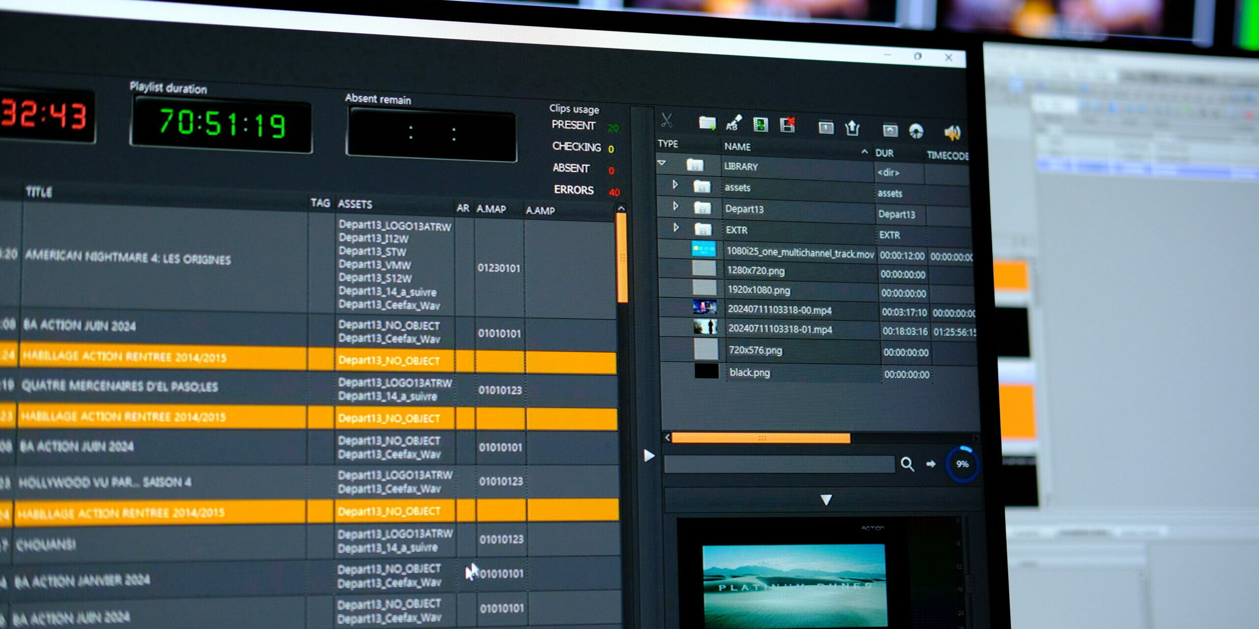Screen dimensions: 1259x629
Task: Click the upload arrow icon
Action: click(852, 128)
